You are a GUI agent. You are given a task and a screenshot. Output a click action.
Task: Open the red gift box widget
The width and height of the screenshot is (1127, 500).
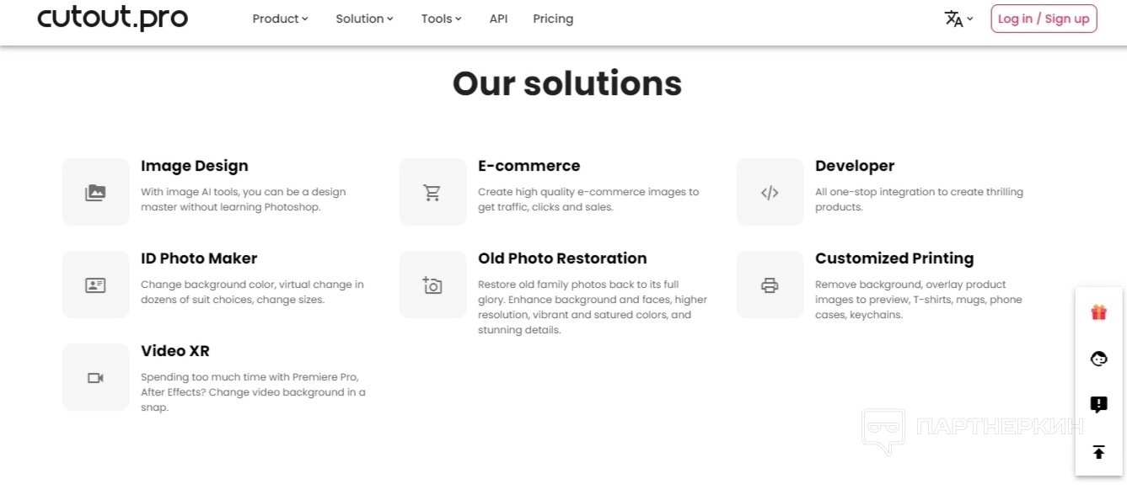1098,313
